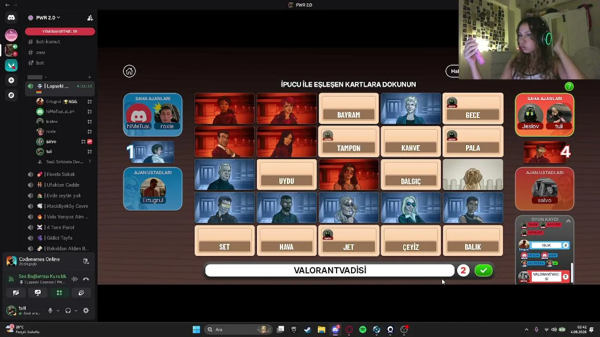Image resolution: width=600 pixels, height=337 pixels.
Task: Open activity icon next to Codenames Online
Action: coord(86,261)
